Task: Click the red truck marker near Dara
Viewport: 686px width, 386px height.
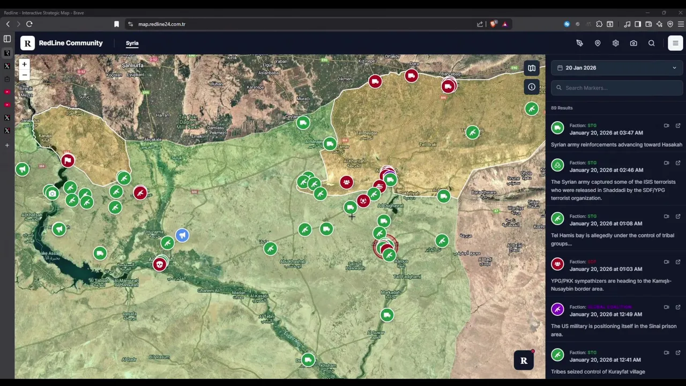Action: point(411,76)
